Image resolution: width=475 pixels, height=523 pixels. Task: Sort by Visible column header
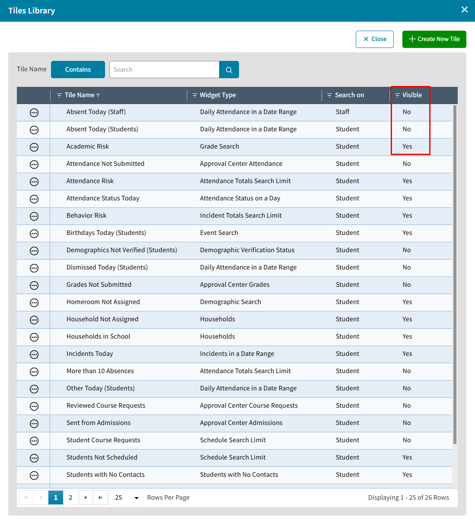click(412, 95)
